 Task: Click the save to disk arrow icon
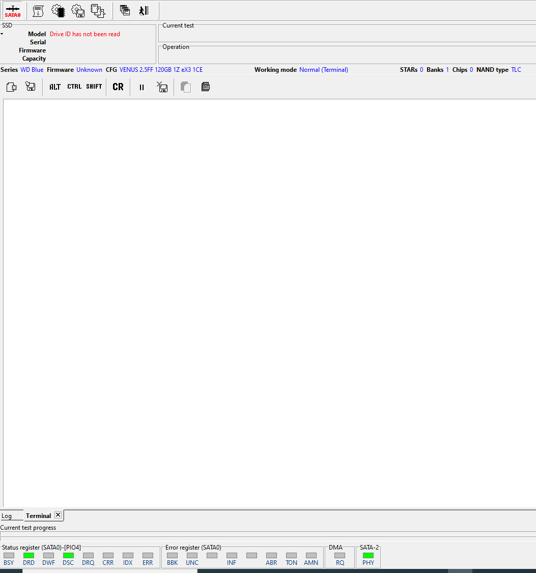pos(31,87)
